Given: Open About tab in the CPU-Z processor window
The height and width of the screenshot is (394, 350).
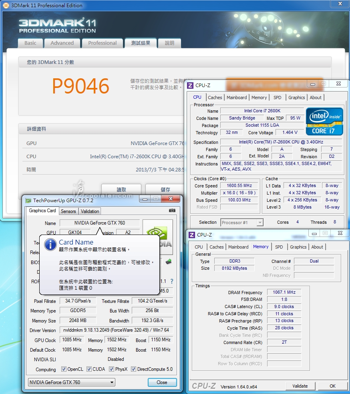Looking at the screenshot, I should [x=316, y=98].
